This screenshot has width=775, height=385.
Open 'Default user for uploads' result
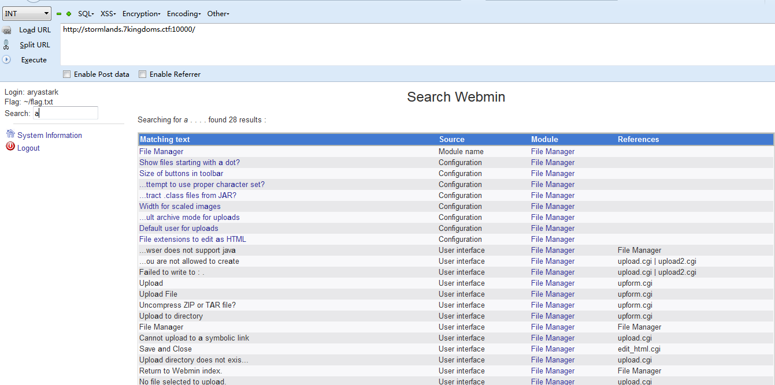[x=179, y=229]
